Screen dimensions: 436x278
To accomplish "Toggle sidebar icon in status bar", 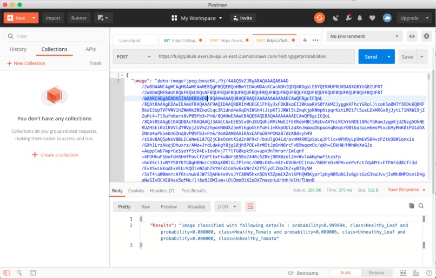I will click(x=6, y=273).
